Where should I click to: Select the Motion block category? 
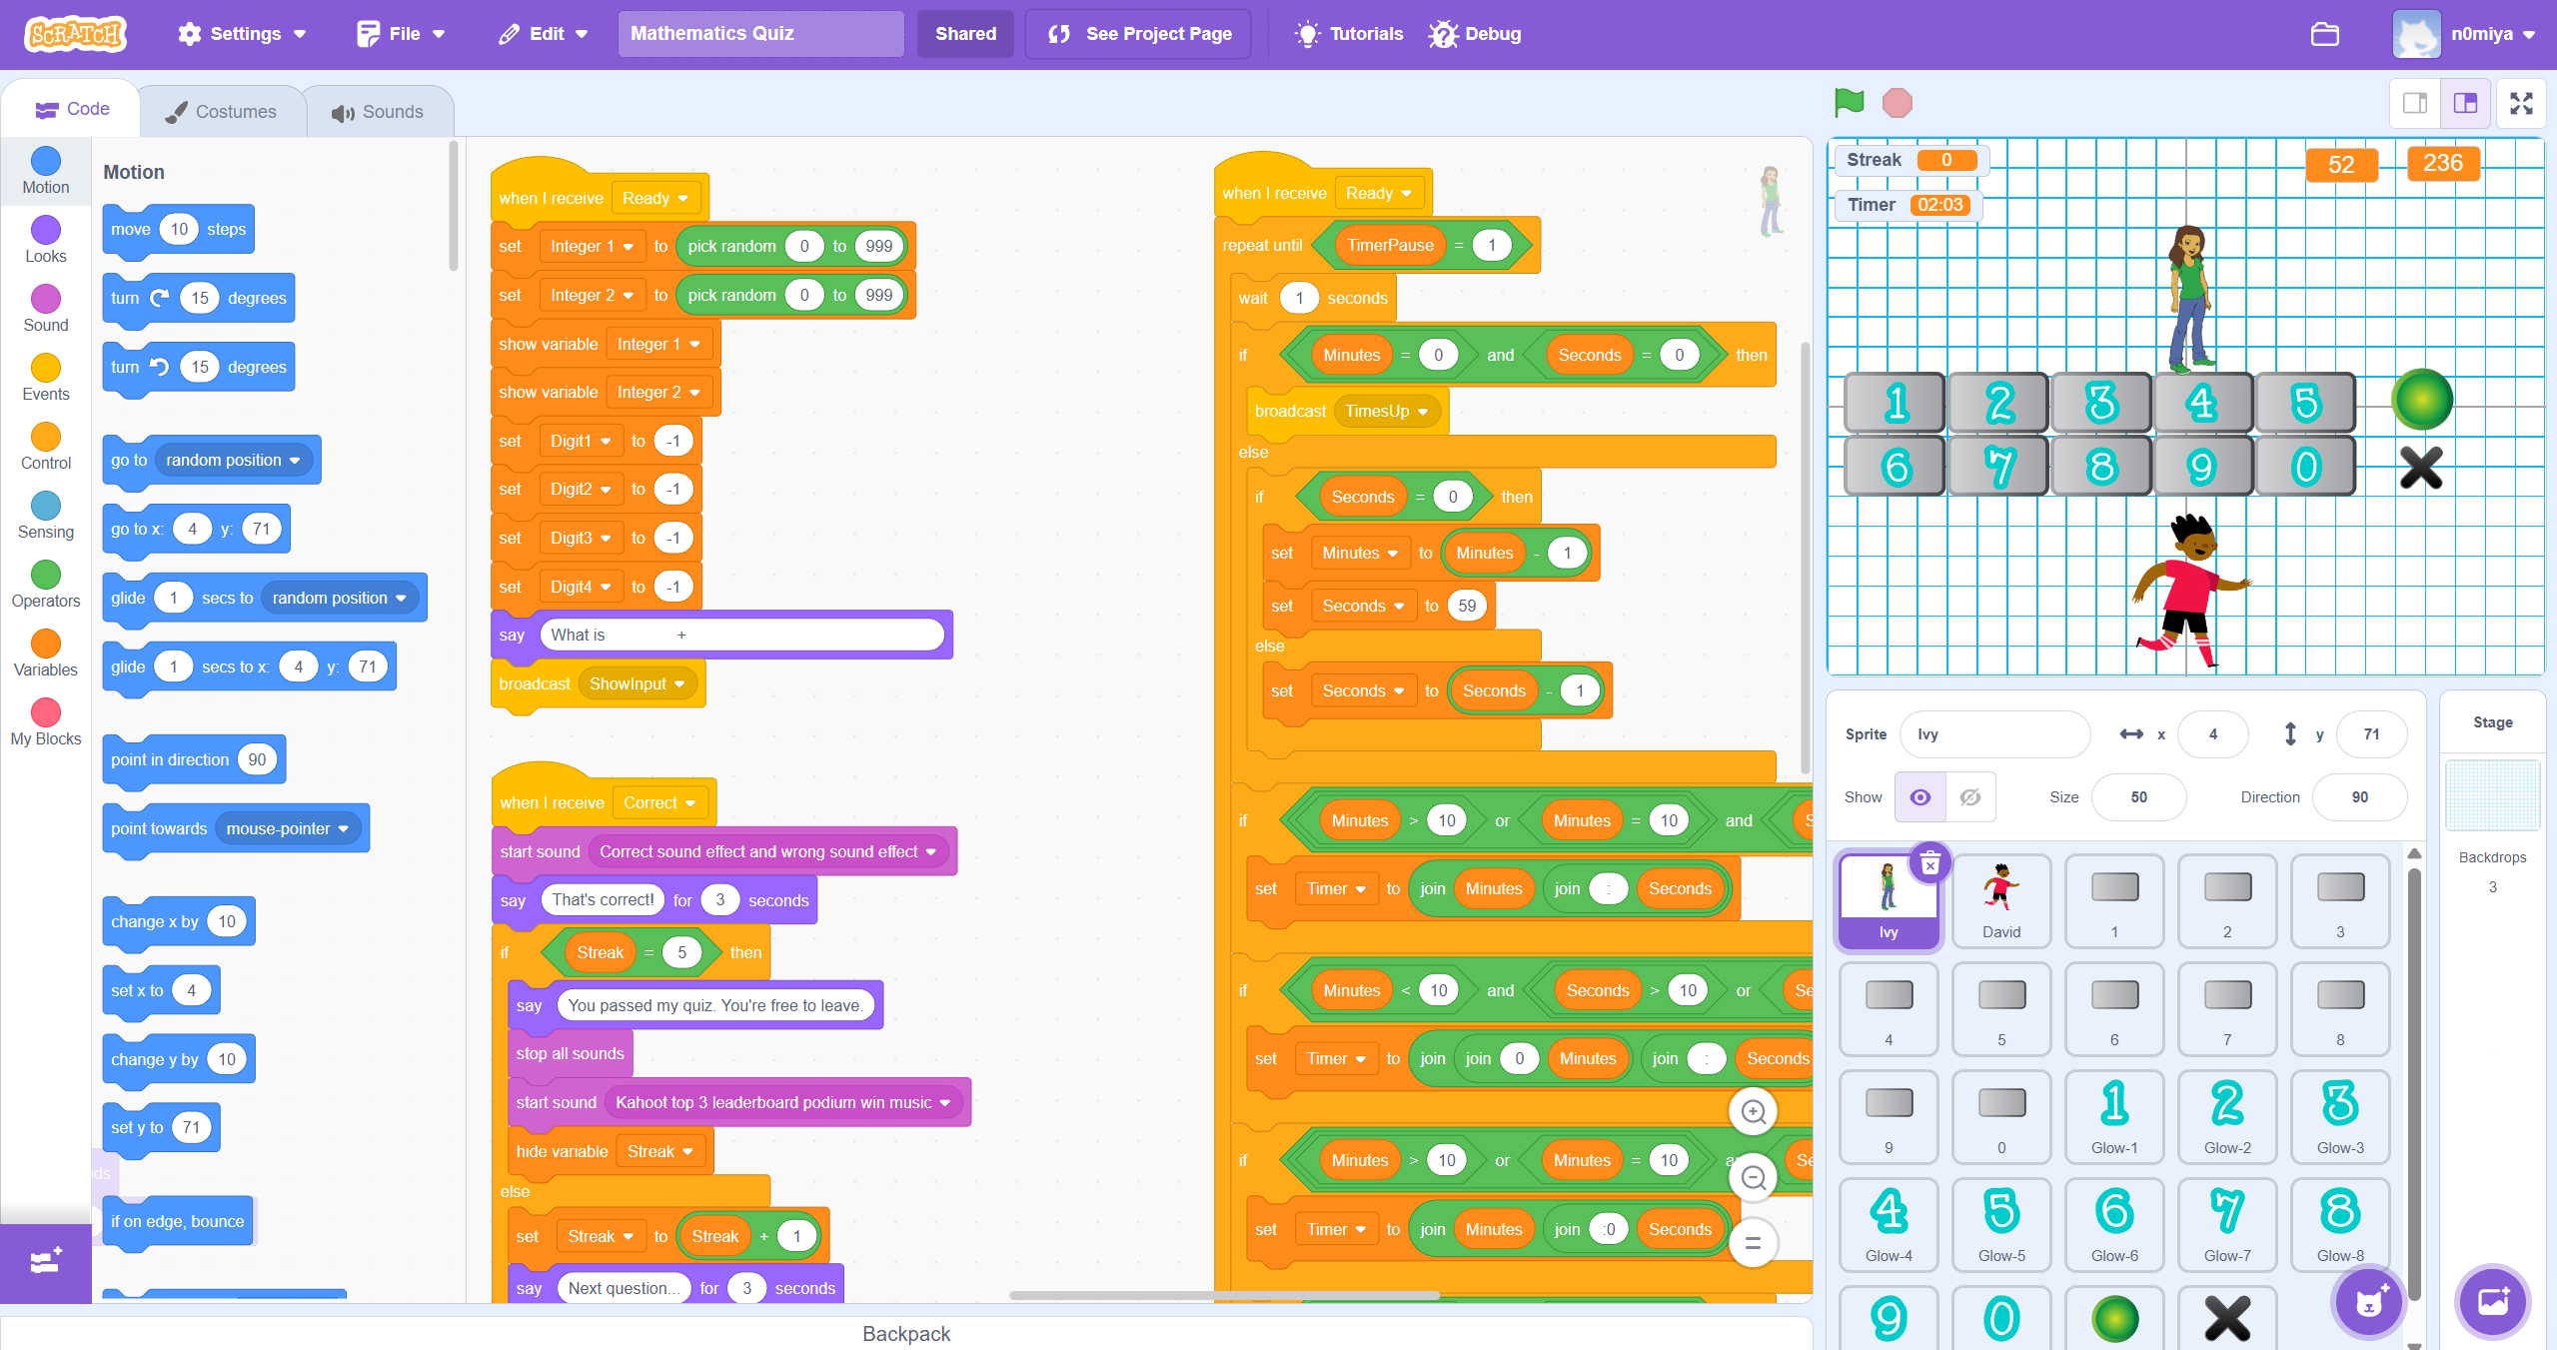[x=46, y=171]
